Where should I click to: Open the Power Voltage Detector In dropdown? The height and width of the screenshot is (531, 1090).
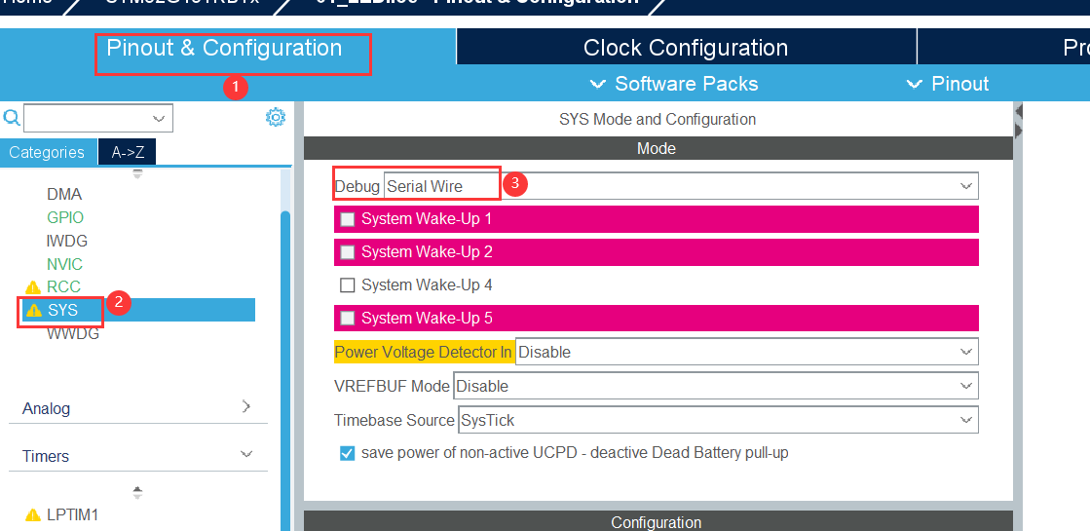745,352
